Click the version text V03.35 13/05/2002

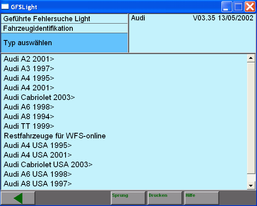[223, 18]
